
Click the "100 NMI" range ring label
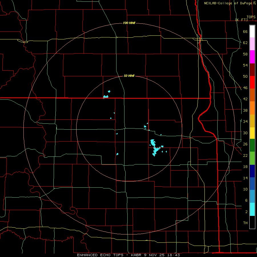(x=129, y=23)
